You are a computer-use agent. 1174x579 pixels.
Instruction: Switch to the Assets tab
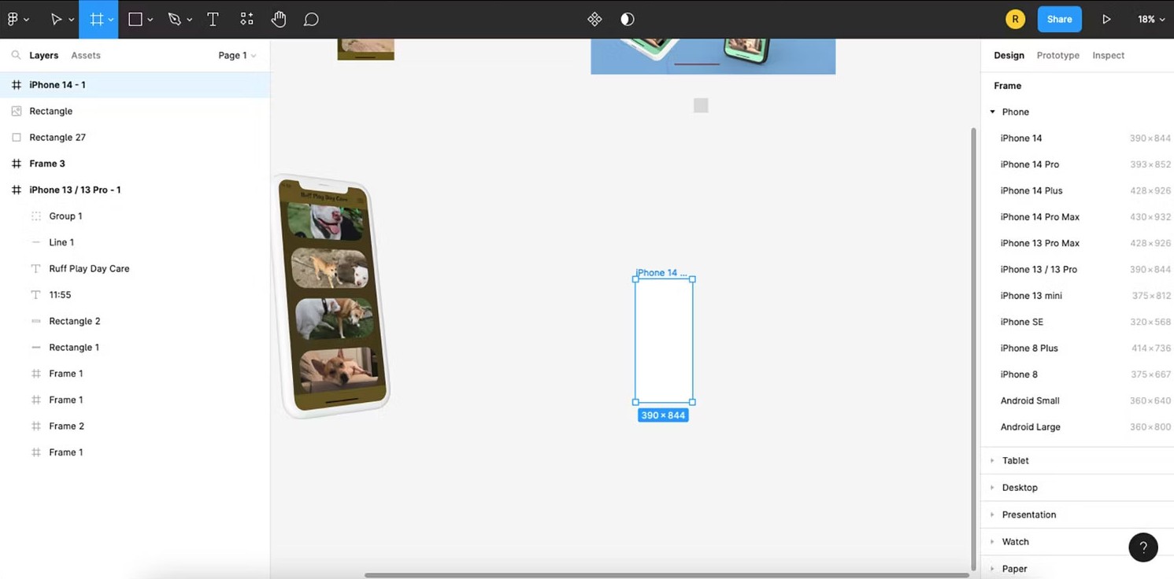tap(86, 55)
